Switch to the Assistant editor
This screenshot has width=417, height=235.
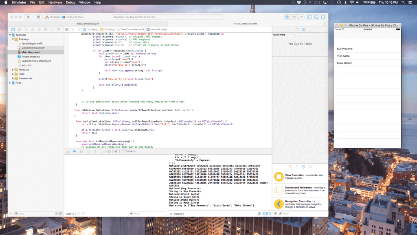click(x=294, y=17)
